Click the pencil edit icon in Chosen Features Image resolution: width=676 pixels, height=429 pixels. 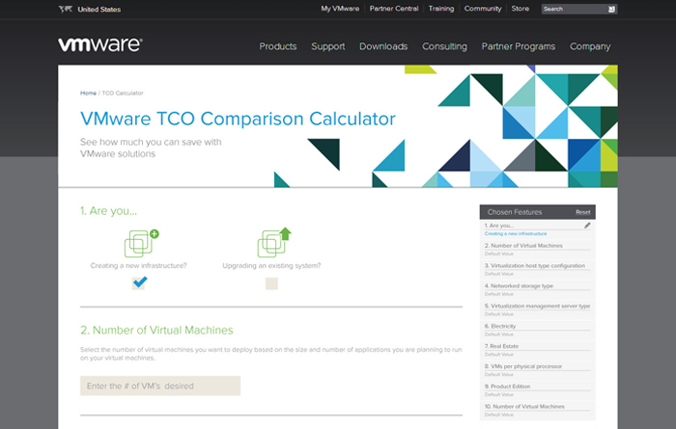click(x=587, y=226)
